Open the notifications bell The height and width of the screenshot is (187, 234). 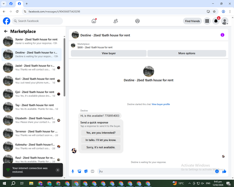216,21
